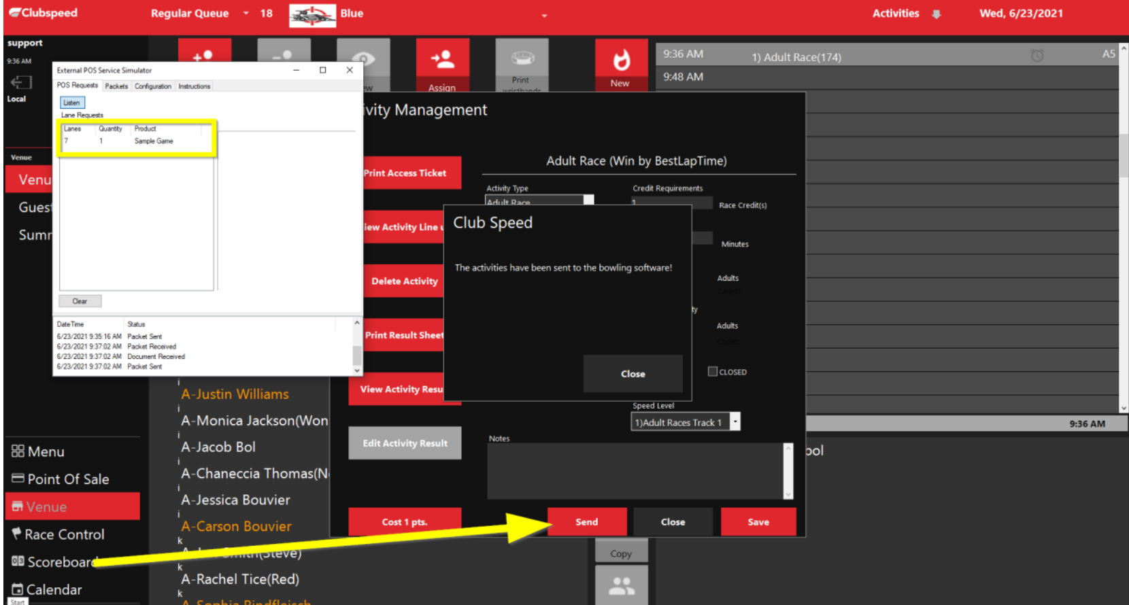Screen dimensions: 1129x605
Task: Maximize the External POS Service Simulator window
Action: 323,70
